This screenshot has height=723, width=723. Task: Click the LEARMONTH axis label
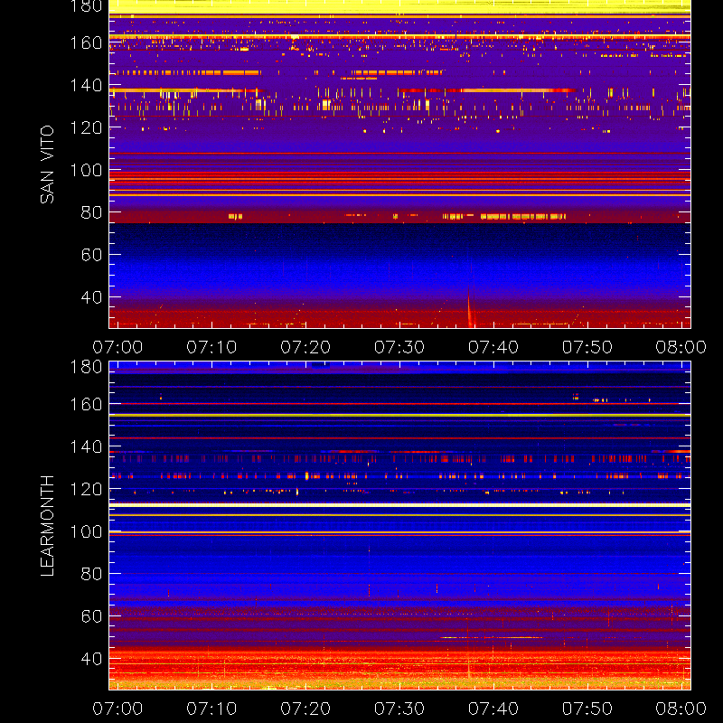pos(47,526)
